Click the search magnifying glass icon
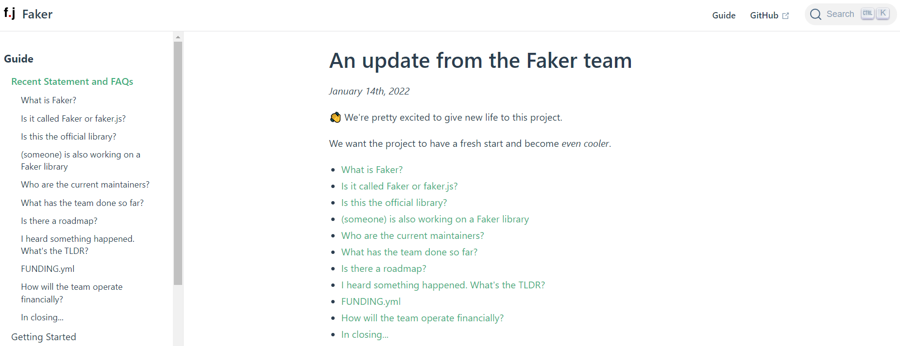This screenshot has width=900, height=346. (x=815, y=15)
